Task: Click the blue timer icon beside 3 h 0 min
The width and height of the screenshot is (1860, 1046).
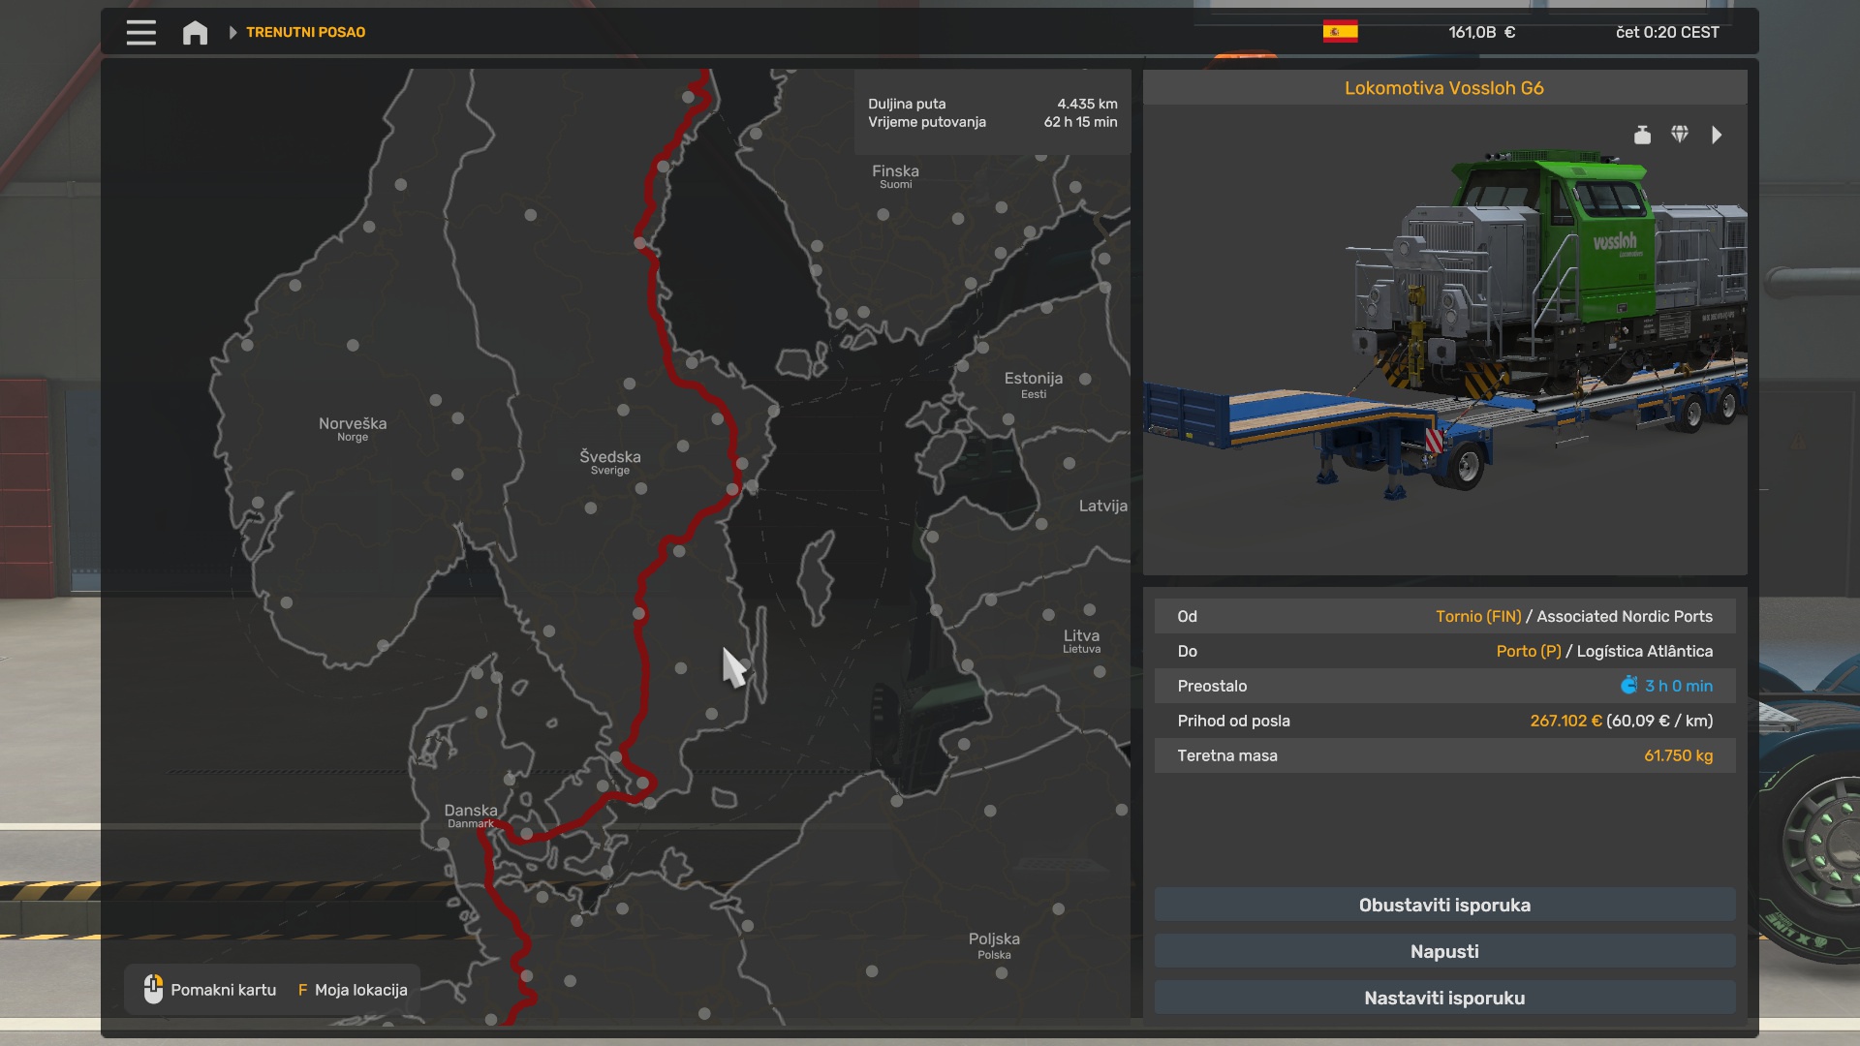Action: click(1629, 686)
